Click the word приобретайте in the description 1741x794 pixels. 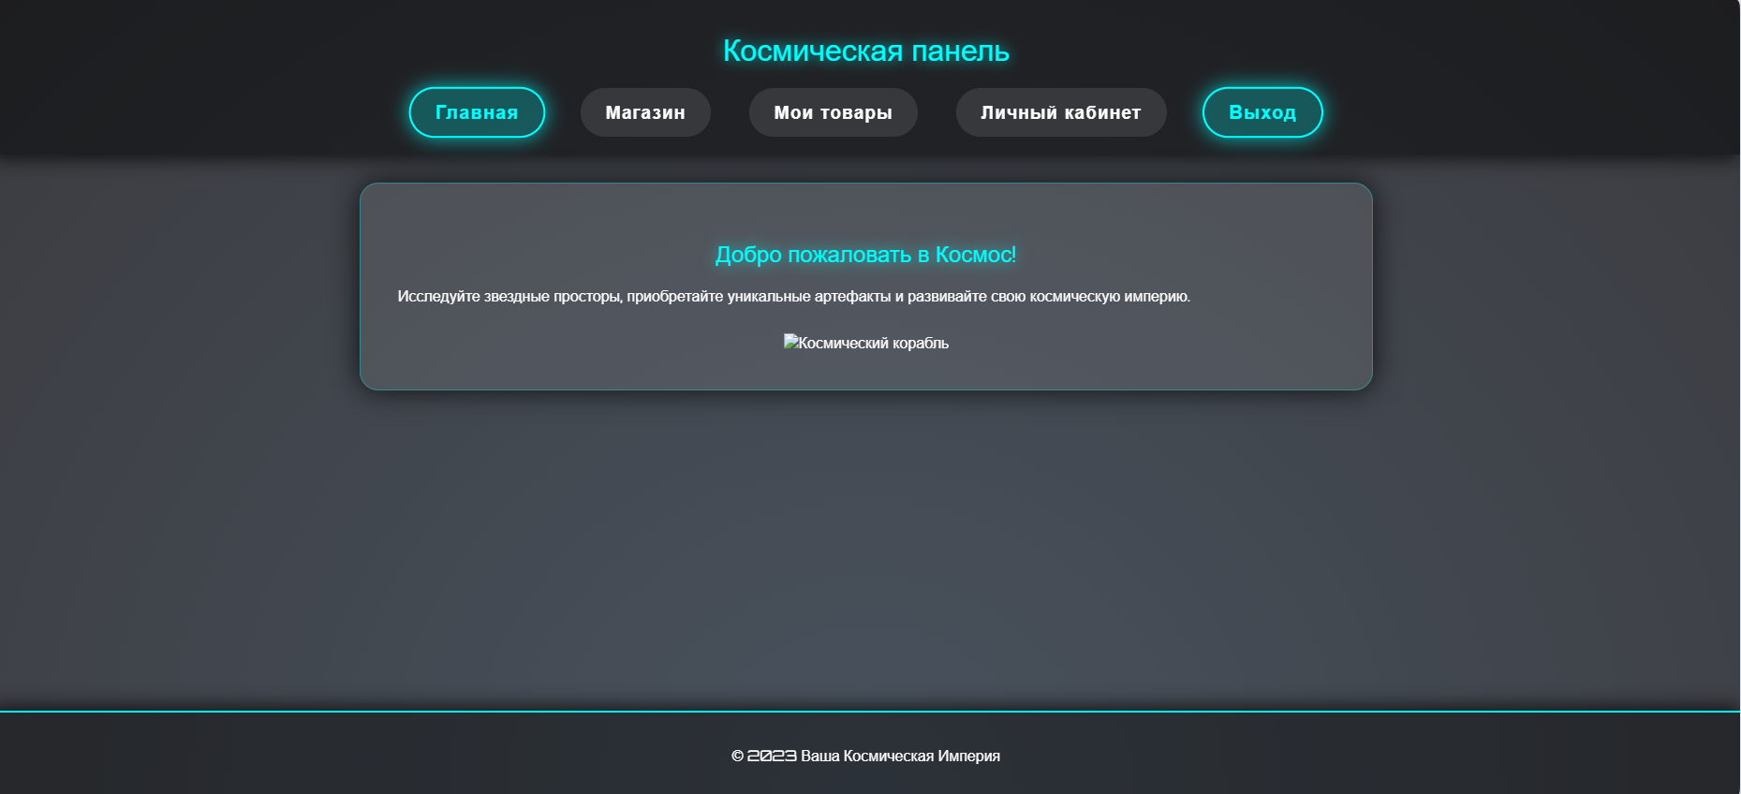(x=674, y=297)
